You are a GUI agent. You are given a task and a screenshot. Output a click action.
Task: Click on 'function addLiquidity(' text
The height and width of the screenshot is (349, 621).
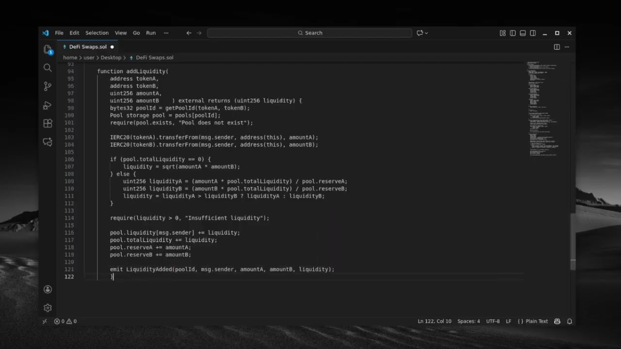pyautogui.click(x=132, y=71)
